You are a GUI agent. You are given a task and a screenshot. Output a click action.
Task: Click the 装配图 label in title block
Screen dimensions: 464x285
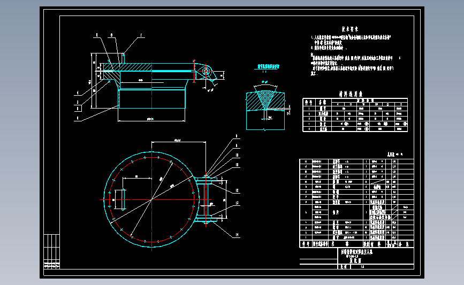coord(355,261)
